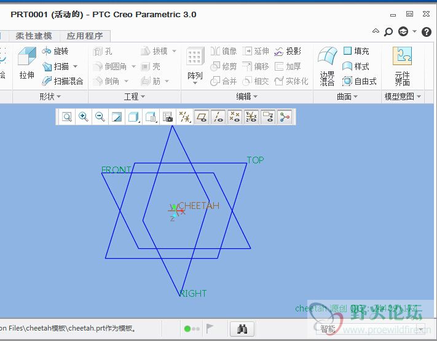Expand the 形状 group dropdown
Viewport: 437px width, 341px height.
50,96
